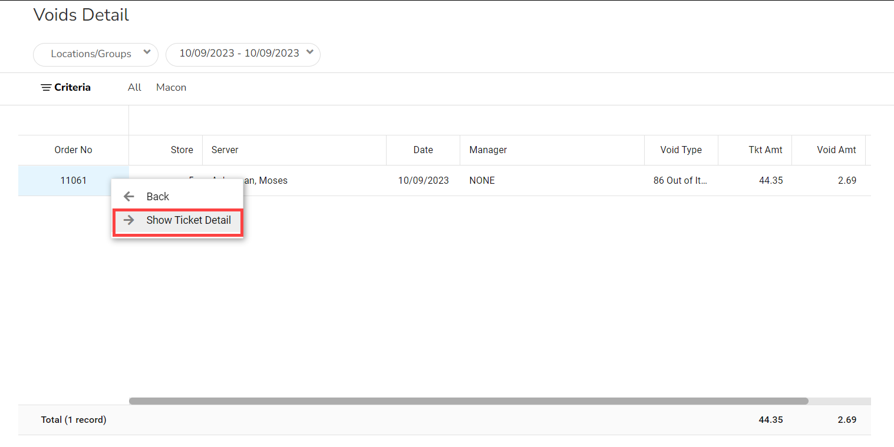The width and height of the screenshot is (894, 447).
Task: Select Show Ticket Detail menu entry
Action: coord(188,220)
